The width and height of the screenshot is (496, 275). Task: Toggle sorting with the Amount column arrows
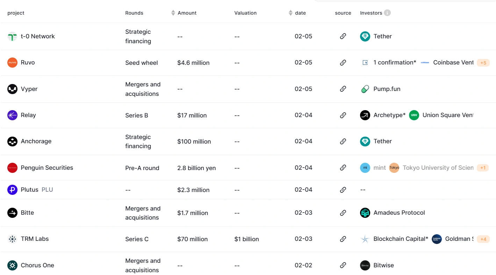(173, 13)
